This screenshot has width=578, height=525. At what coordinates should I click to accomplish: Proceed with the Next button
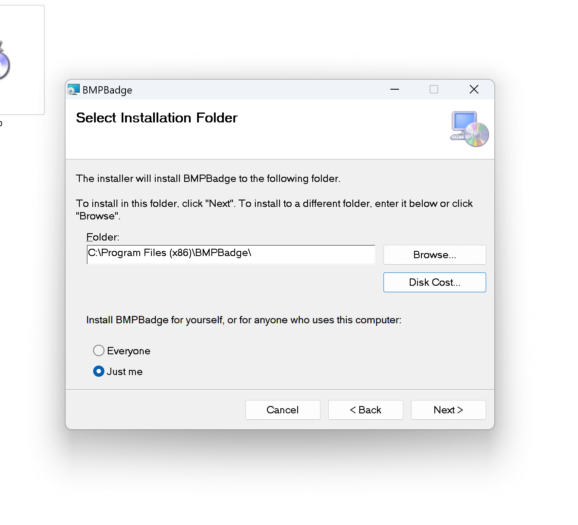[x=448, y=410]
